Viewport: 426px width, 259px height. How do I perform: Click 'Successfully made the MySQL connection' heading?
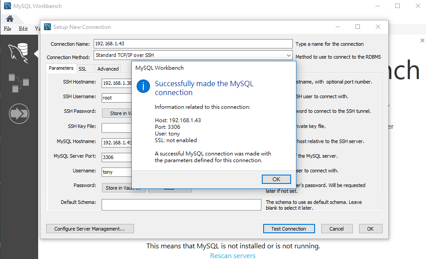(204, 88)
